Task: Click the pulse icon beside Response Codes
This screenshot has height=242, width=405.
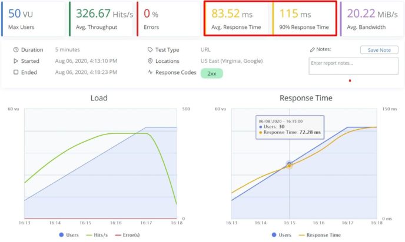Action: (150, 72)
